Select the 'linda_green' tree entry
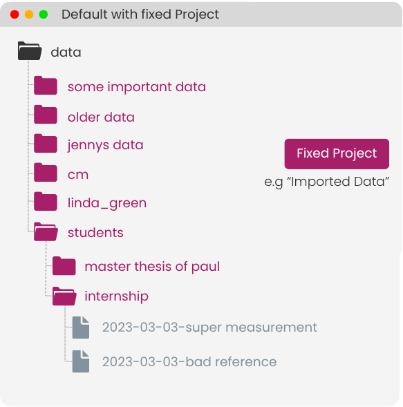 (x=107, y=203)
